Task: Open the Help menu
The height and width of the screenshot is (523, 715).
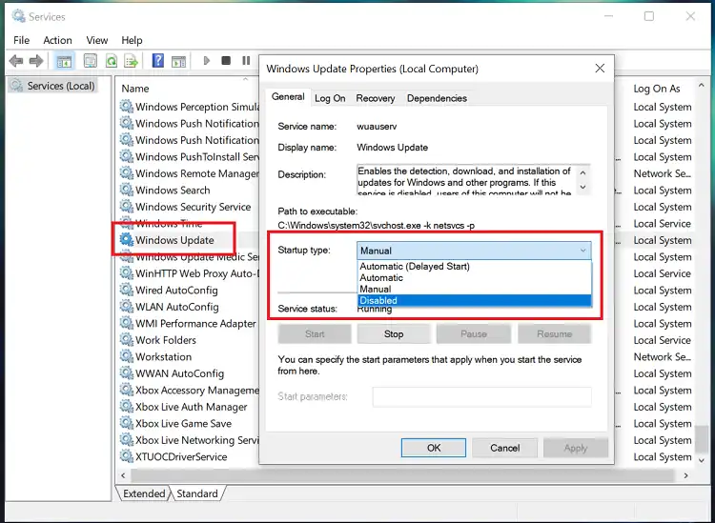Action: click(132, 40)
